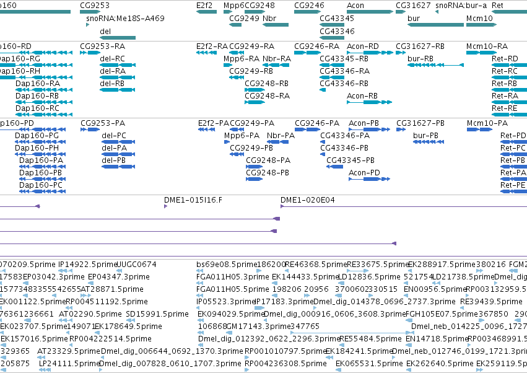Screen dimensions: 527x373
Task: Open transcript CG43346-RA
Action: (x=344, y=71)
